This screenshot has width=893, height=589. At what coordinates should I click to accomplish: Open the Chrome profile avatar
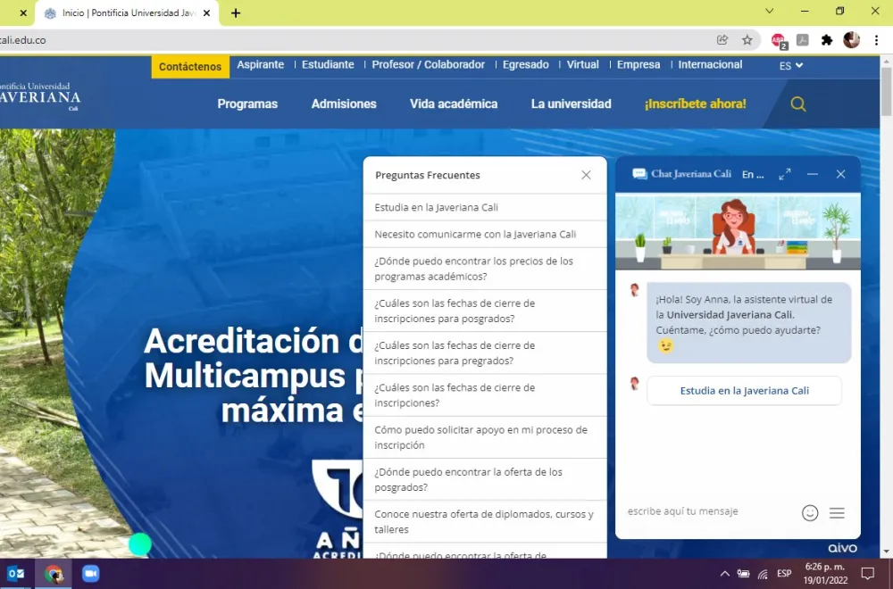(851, 39)
